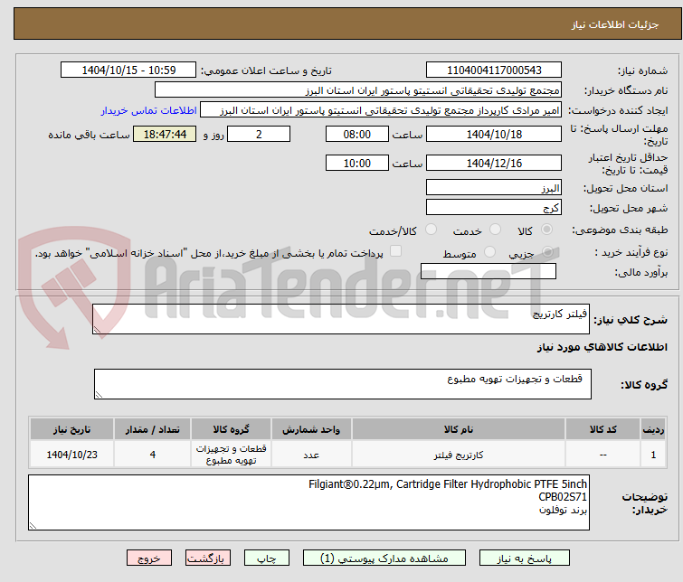The height and width of the screenshot is (582, 683).
Task: Click the ردیف column header
Action: 653,429
